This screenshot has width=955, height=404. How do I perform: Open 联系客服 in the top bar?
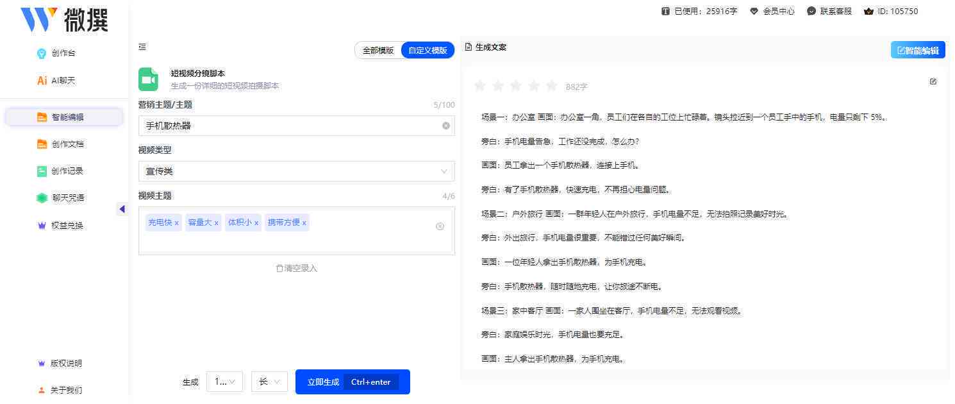[829, 11]
